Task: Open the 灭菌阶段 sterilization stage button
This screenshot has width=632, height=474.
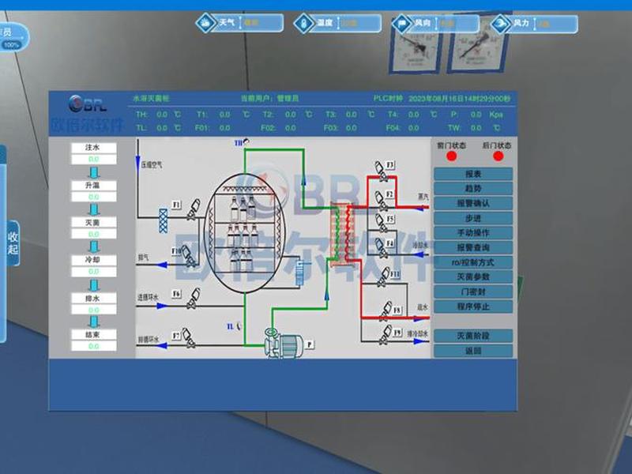Action: (473, 336)
